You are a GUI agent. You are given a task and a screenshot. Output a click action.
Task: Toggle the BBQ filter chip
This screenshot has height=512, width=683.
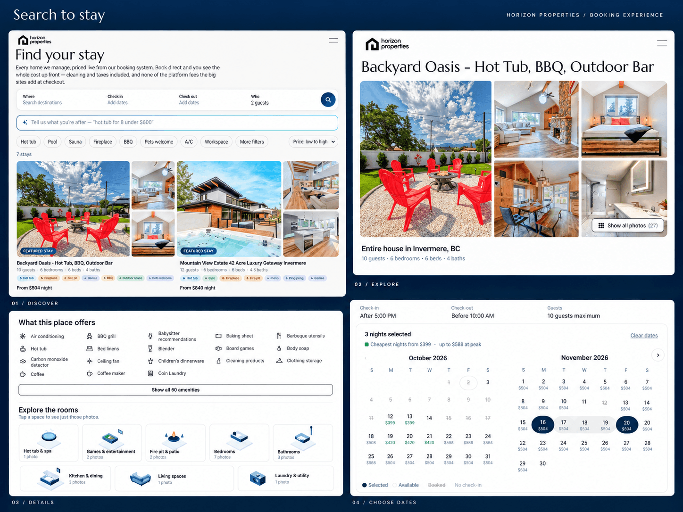(x=128, y=142)
